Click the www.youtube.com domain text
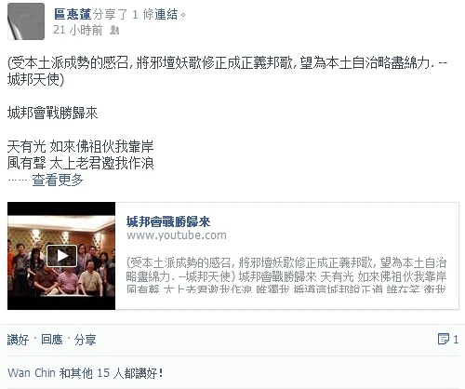This screenshot has width=465, height=389. (177, 235)
